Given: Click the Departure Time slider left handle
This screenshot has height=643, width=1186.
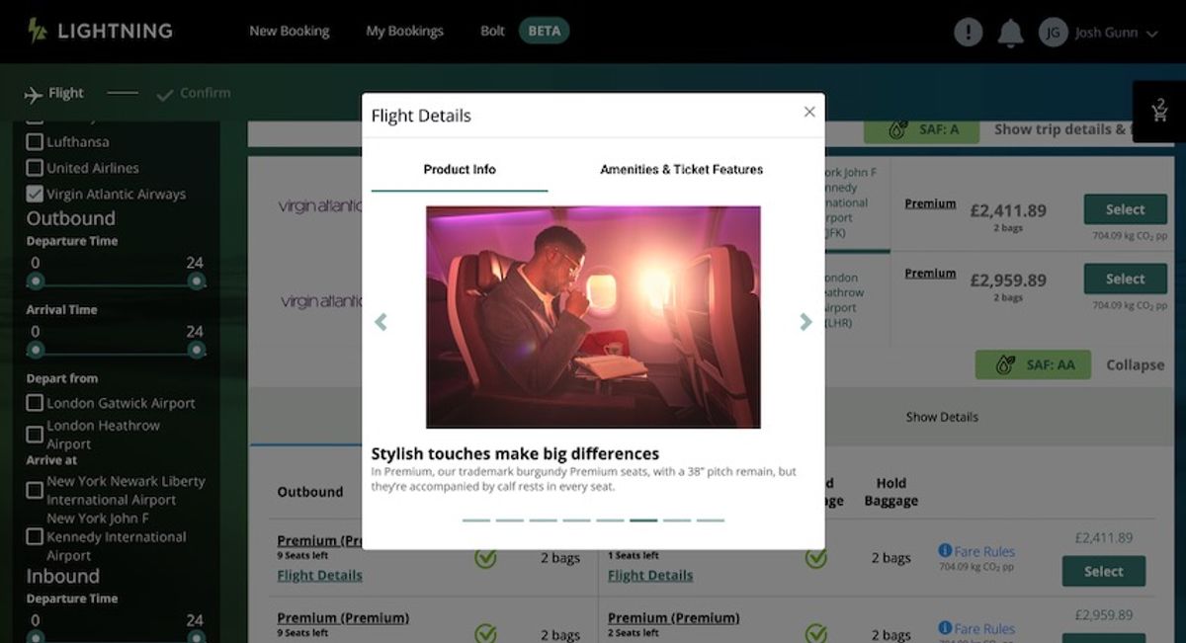Looking at the screenshot, I should click(37, 281).
